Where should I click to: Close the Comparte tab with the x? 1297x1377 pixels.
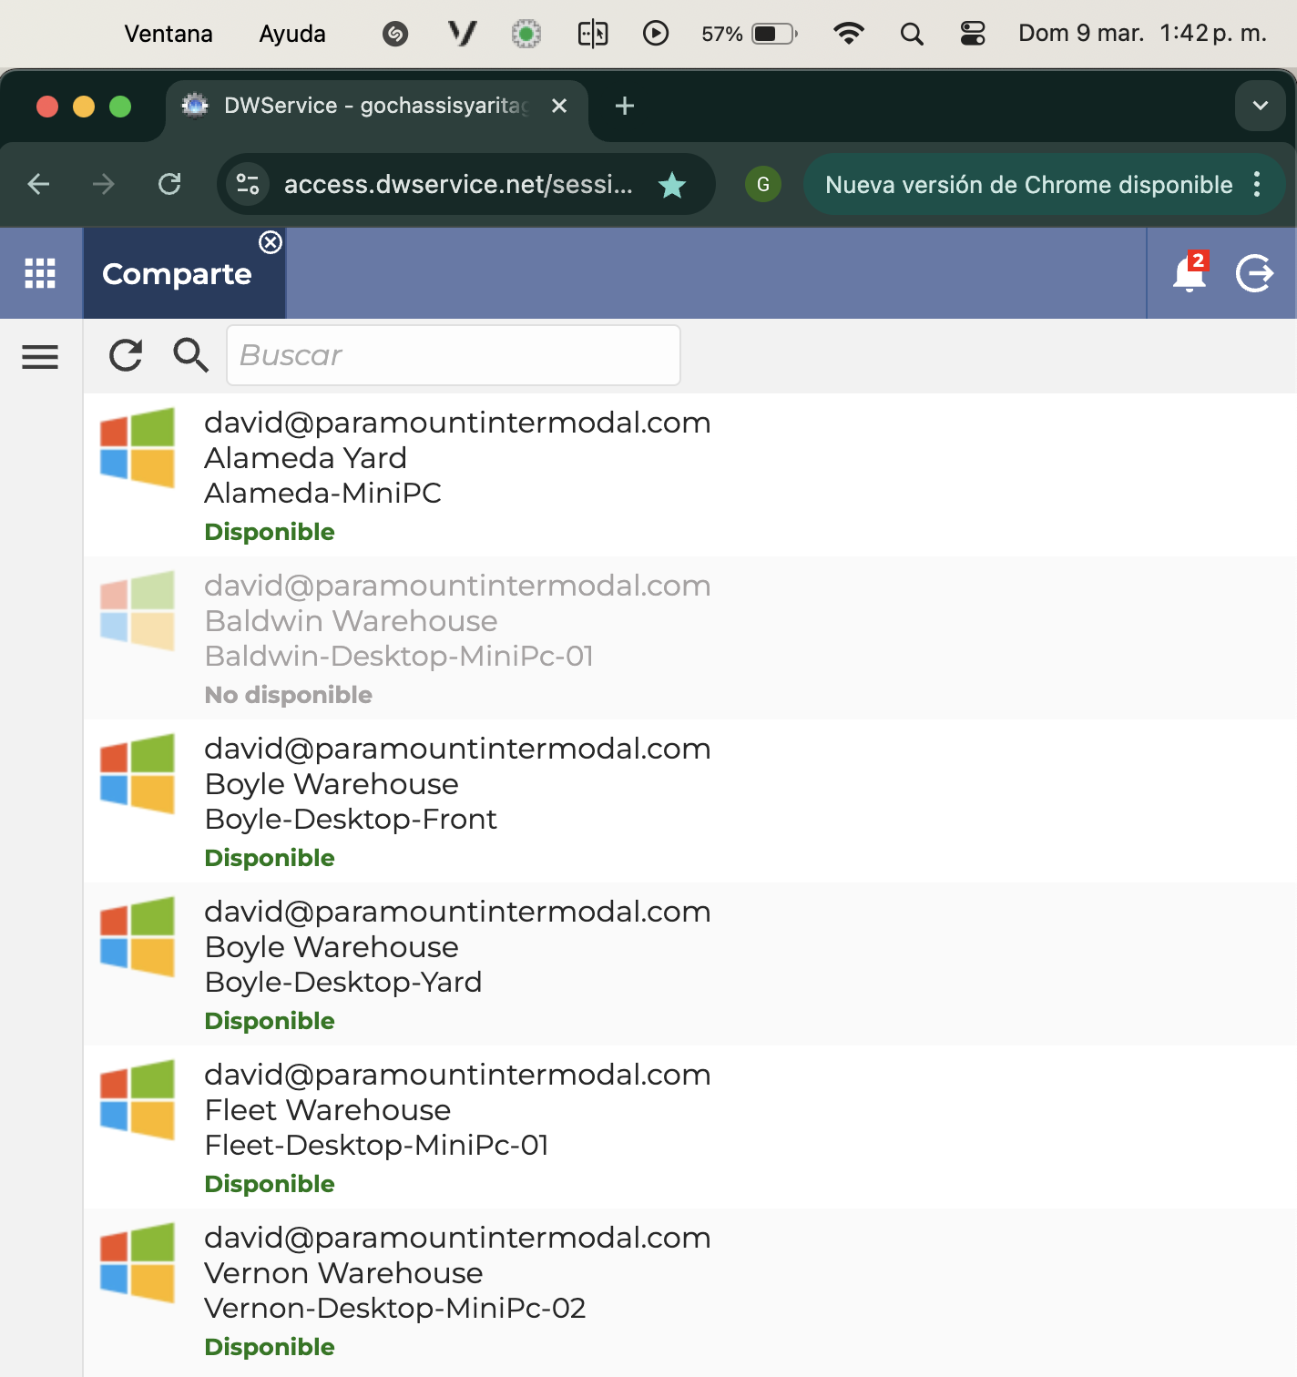(271, 242)
